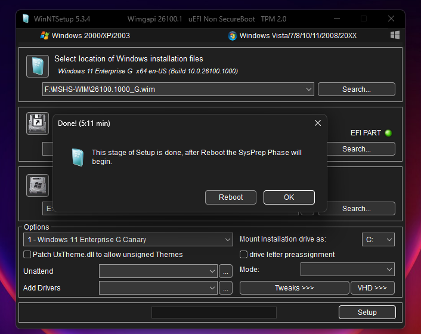Click the 'TPM 2.0' title bar text

point(274,19)
